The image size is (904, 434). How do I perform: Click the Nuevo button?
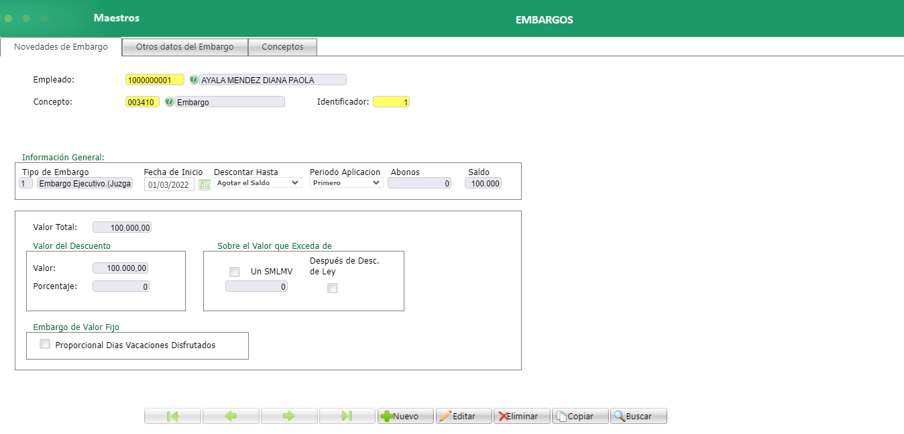click(406, 416)
